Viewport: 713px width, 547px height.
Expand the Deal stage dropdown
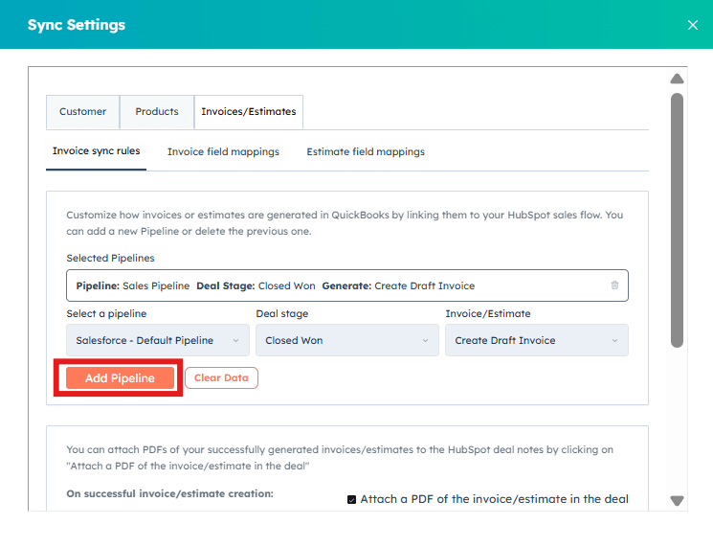(347, 340)
